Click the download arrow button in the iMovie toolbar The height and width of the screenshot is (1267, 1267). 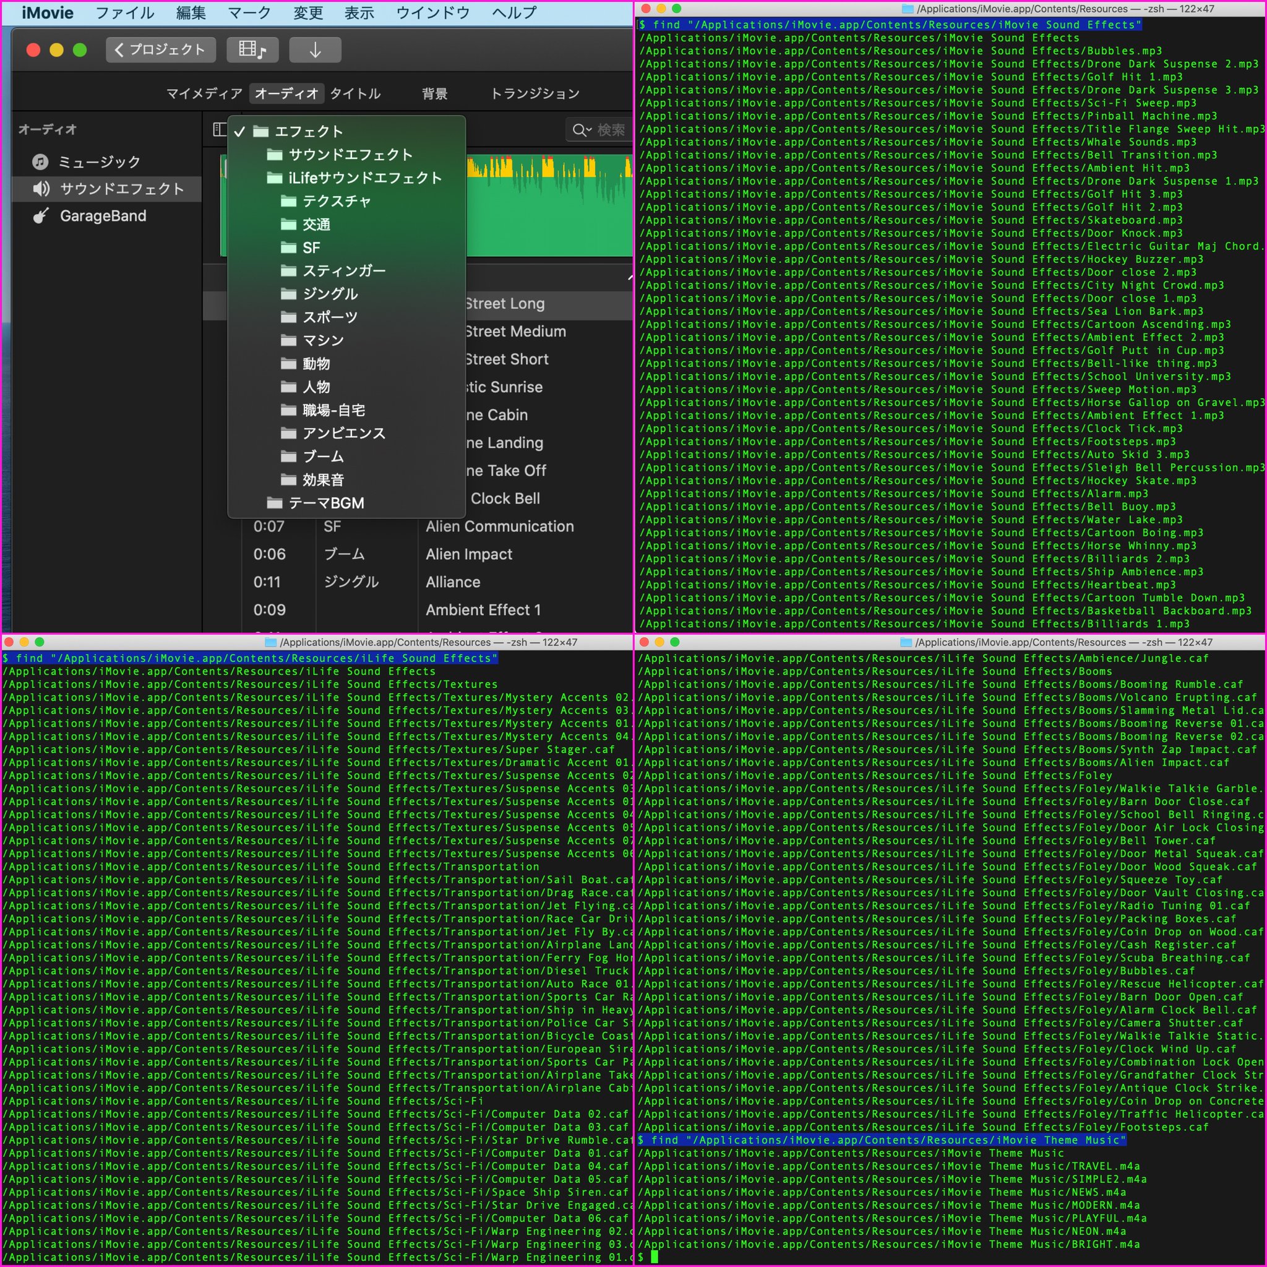(x=315, y=50)
